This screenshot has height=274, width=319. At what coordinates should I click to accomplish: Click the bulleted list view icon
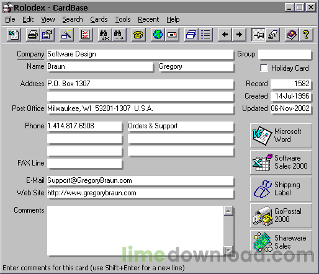tap(205, 35)
